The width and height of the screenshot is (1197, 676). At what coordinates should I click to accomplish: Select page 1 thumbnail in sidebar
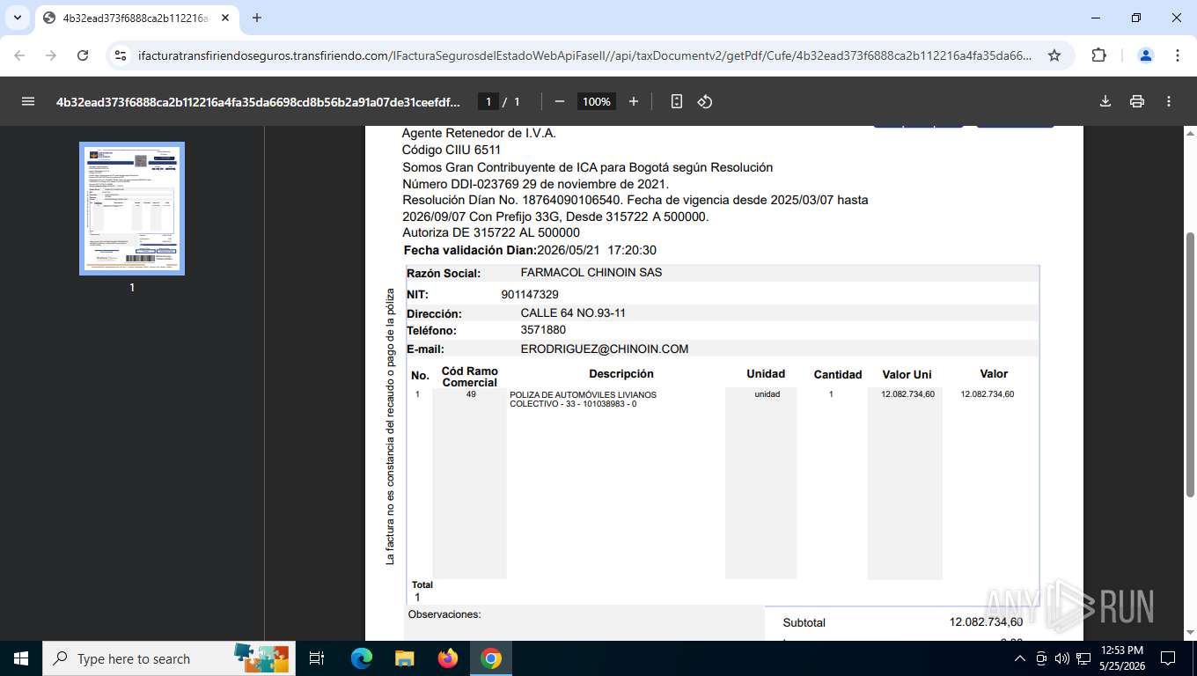(132, 209)
